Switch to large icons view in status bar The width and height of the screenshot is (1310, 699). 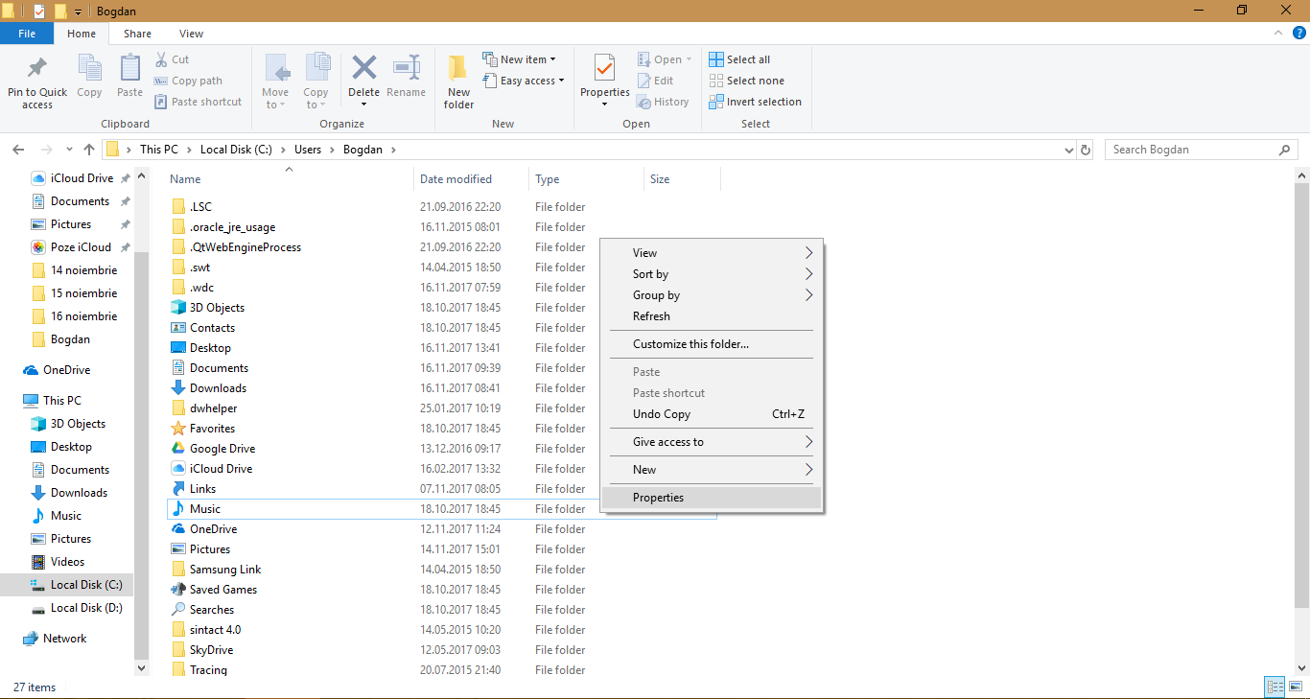(x=1296, y=687)
